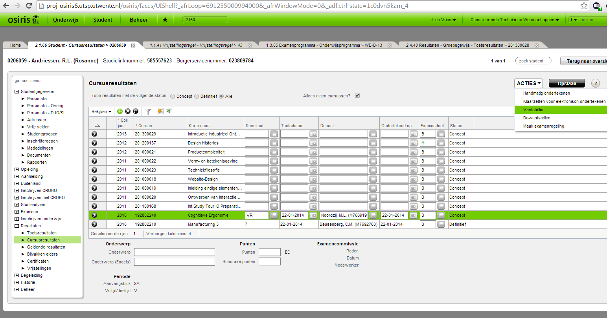
Task: Reload page with browser refresh button
Action: point(29,5)
